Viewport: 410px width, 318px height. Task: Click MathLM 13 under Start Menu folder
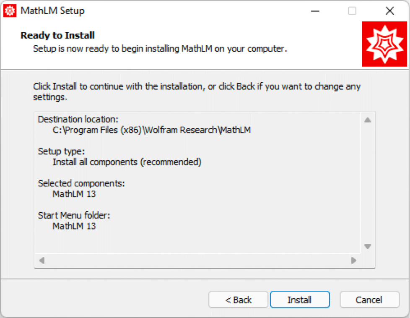click(x=74, y=226)
